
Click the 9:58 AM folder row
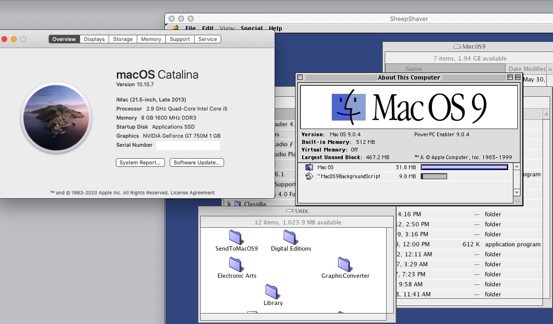[x=470, y=284]
